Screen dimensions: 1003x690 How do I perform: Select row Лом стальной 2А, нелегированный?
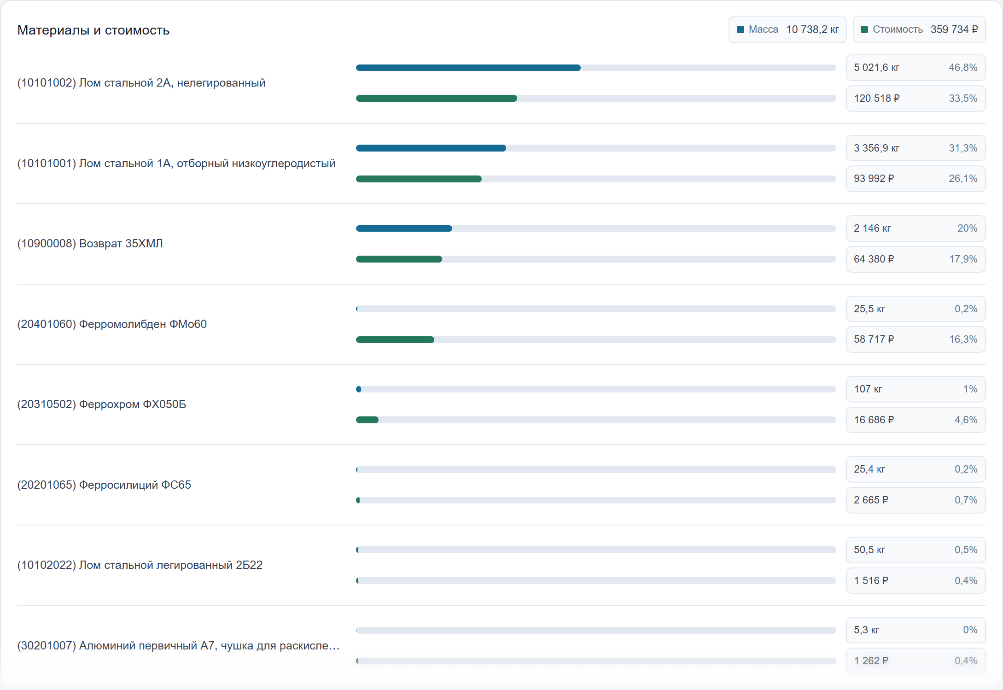pos(501,83)
